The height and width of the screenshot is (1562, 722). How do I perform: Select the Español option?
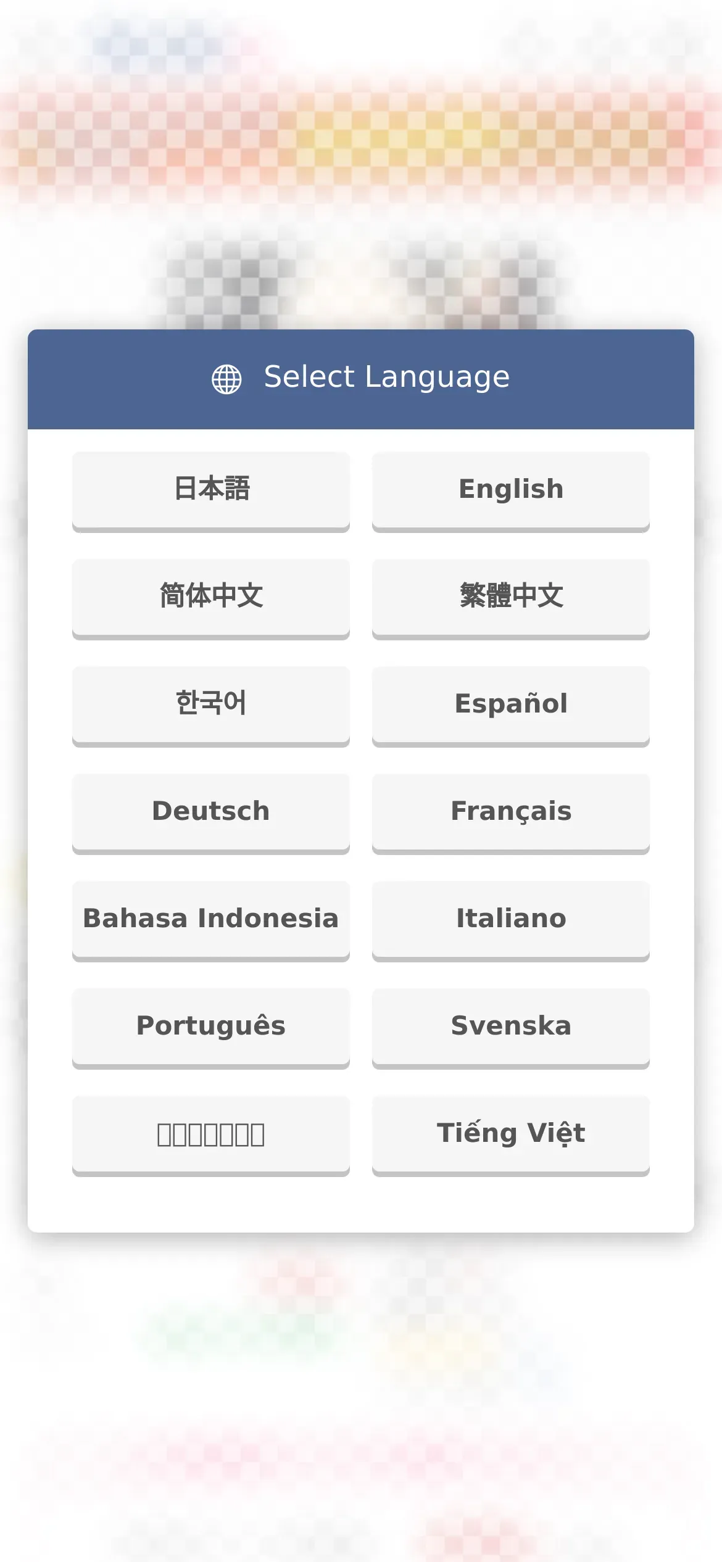click(x=511, y=706)
